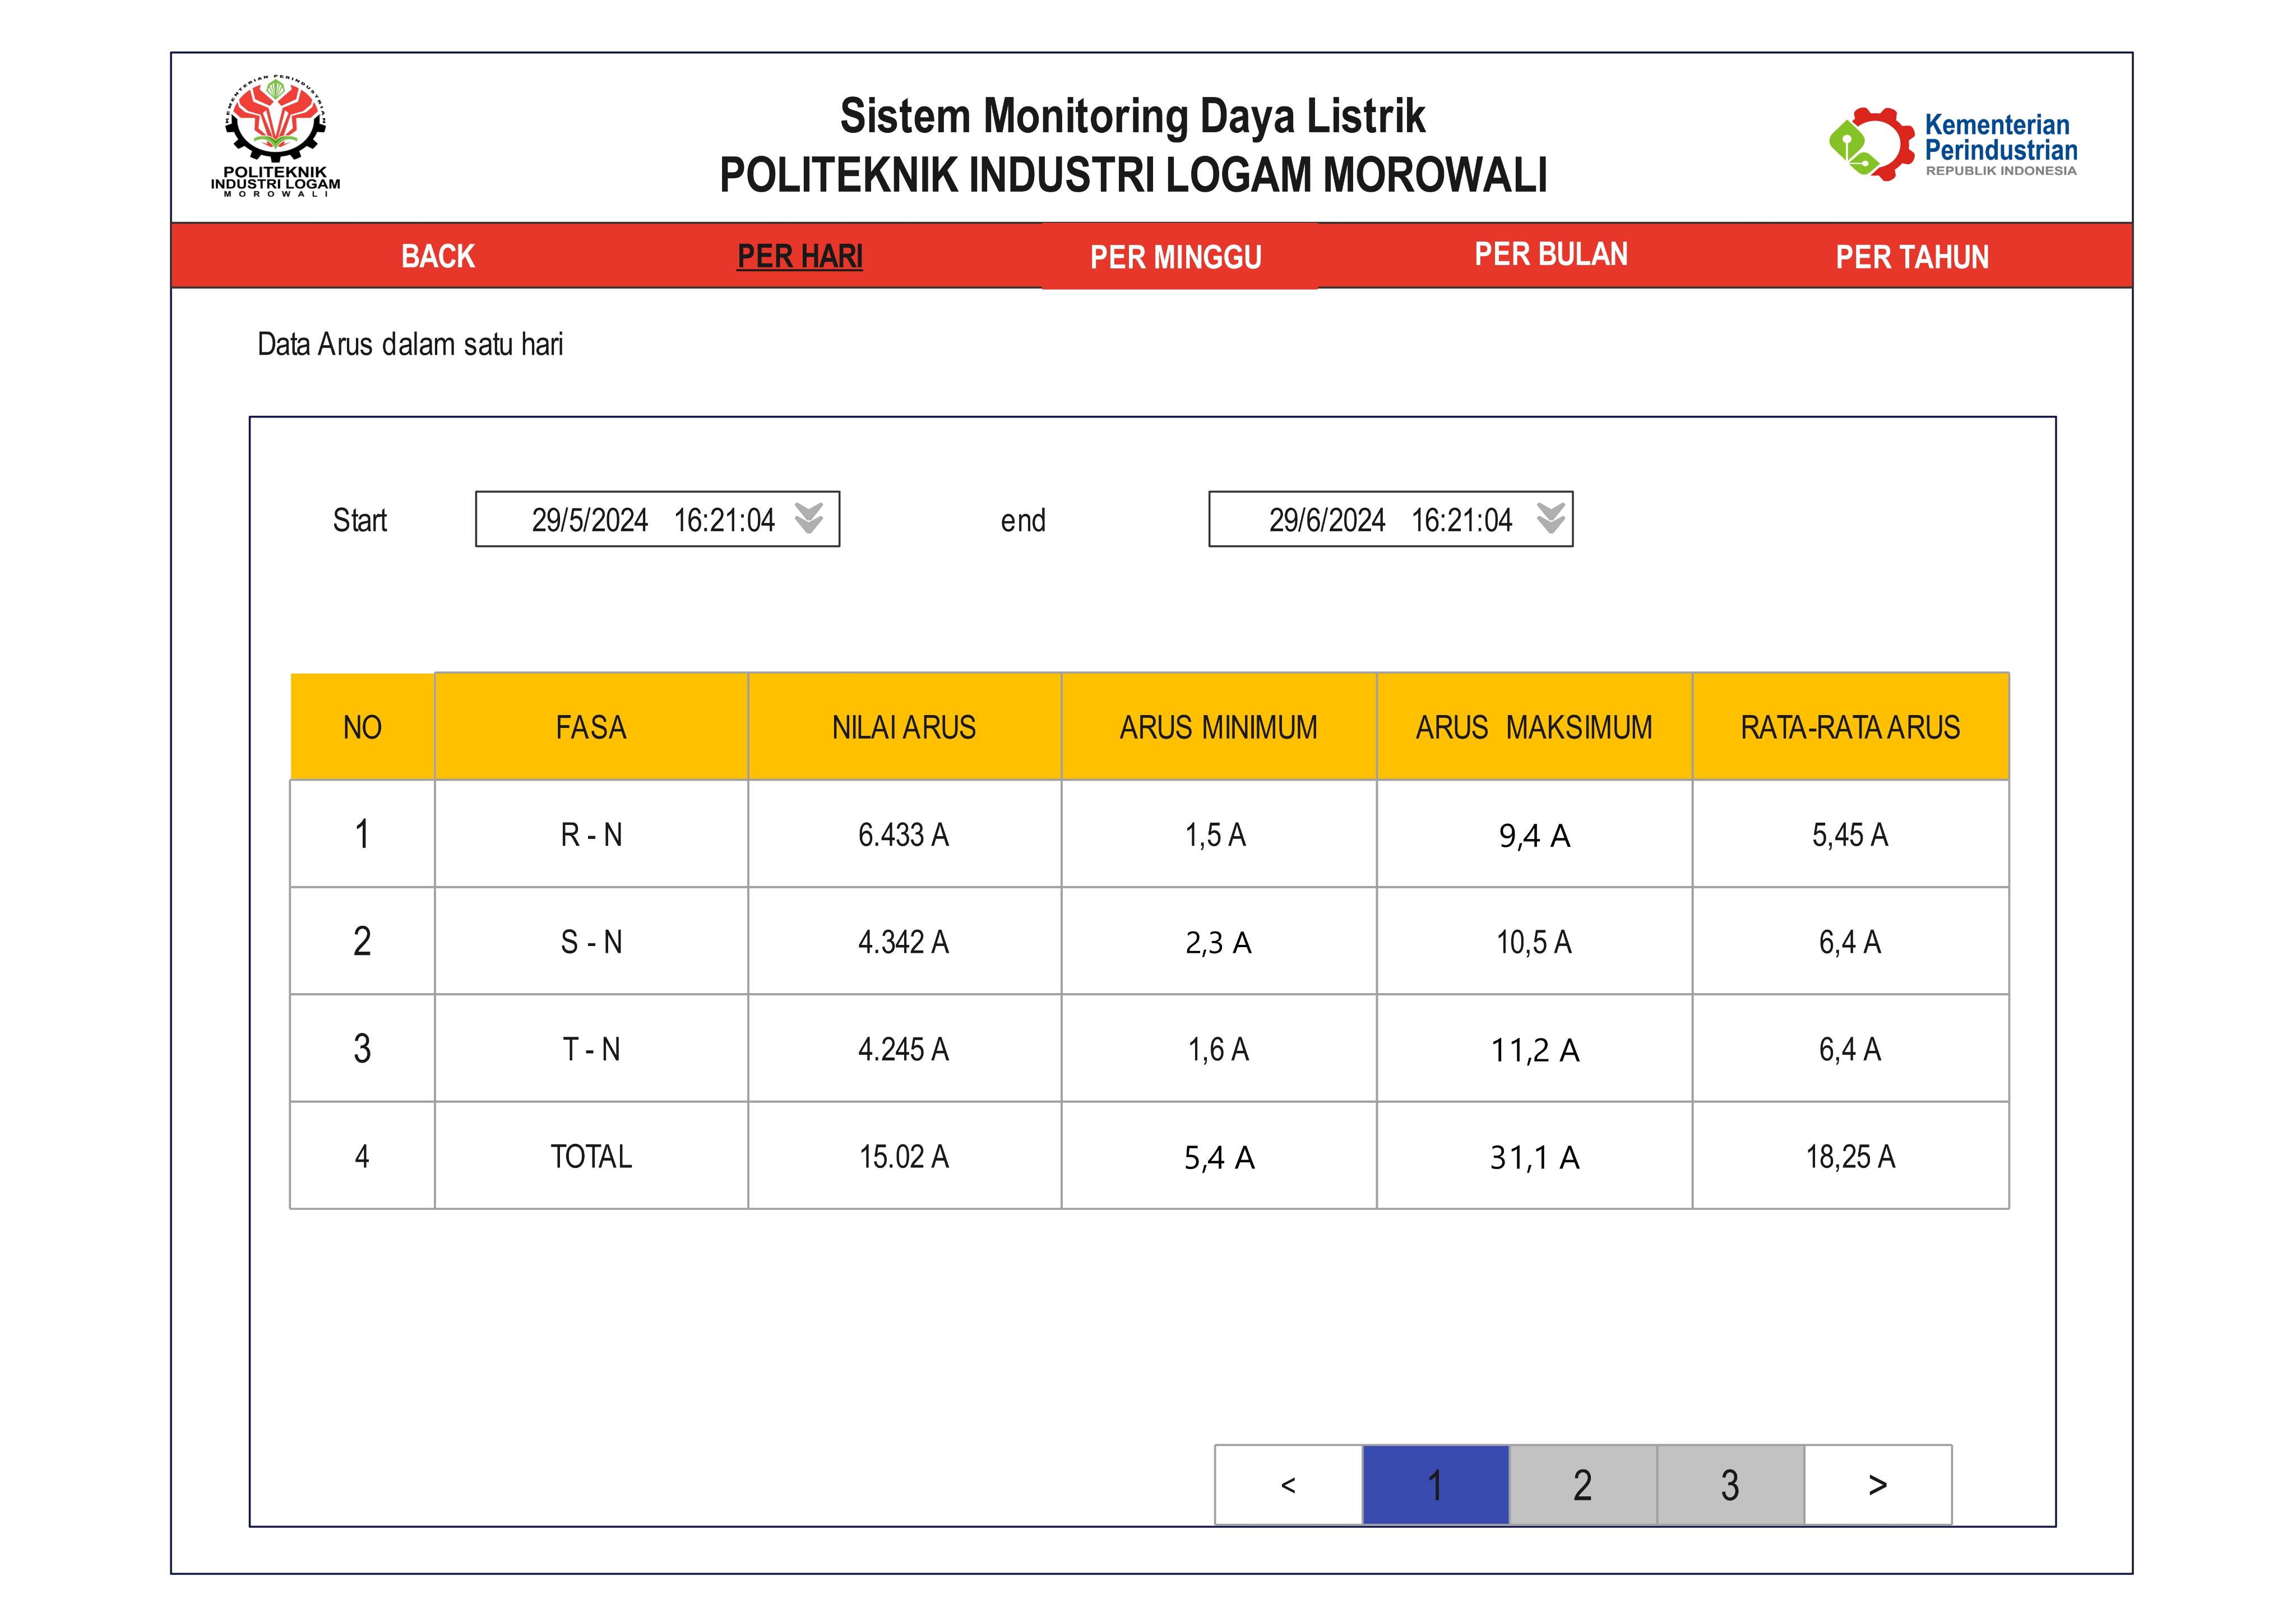
Task: Open the PER TAHUN tab
Action: pyautogui.click(x=1911, y=257)
